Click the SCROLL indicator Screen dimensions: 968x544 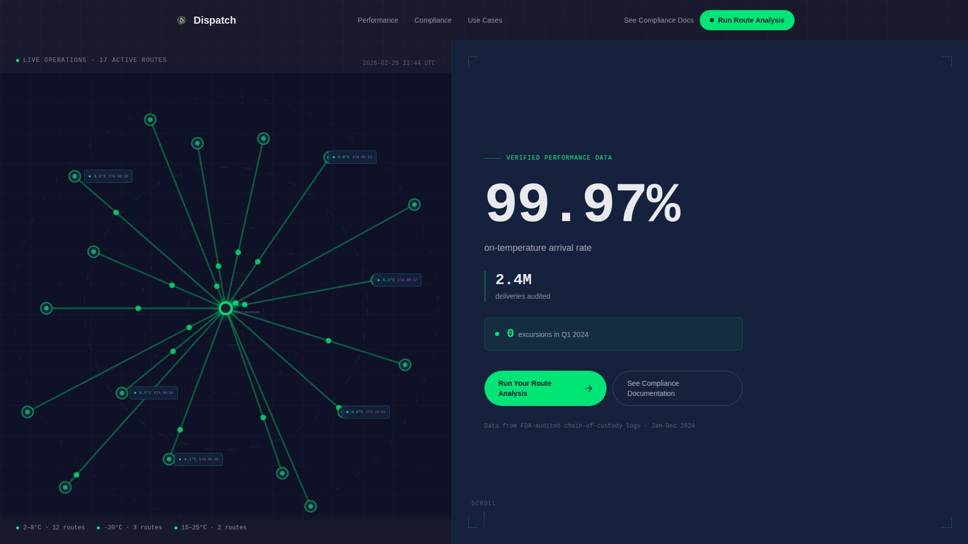tap(483, 503)
